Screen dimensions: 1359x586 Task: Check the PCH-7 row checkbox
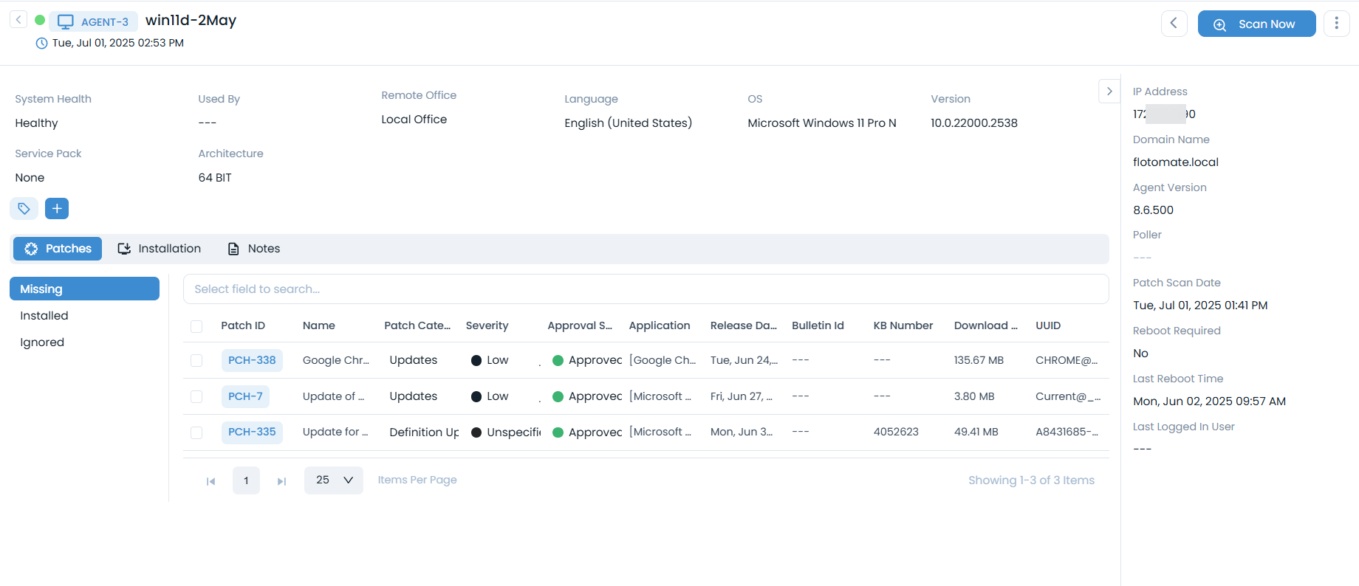point(196,396)
